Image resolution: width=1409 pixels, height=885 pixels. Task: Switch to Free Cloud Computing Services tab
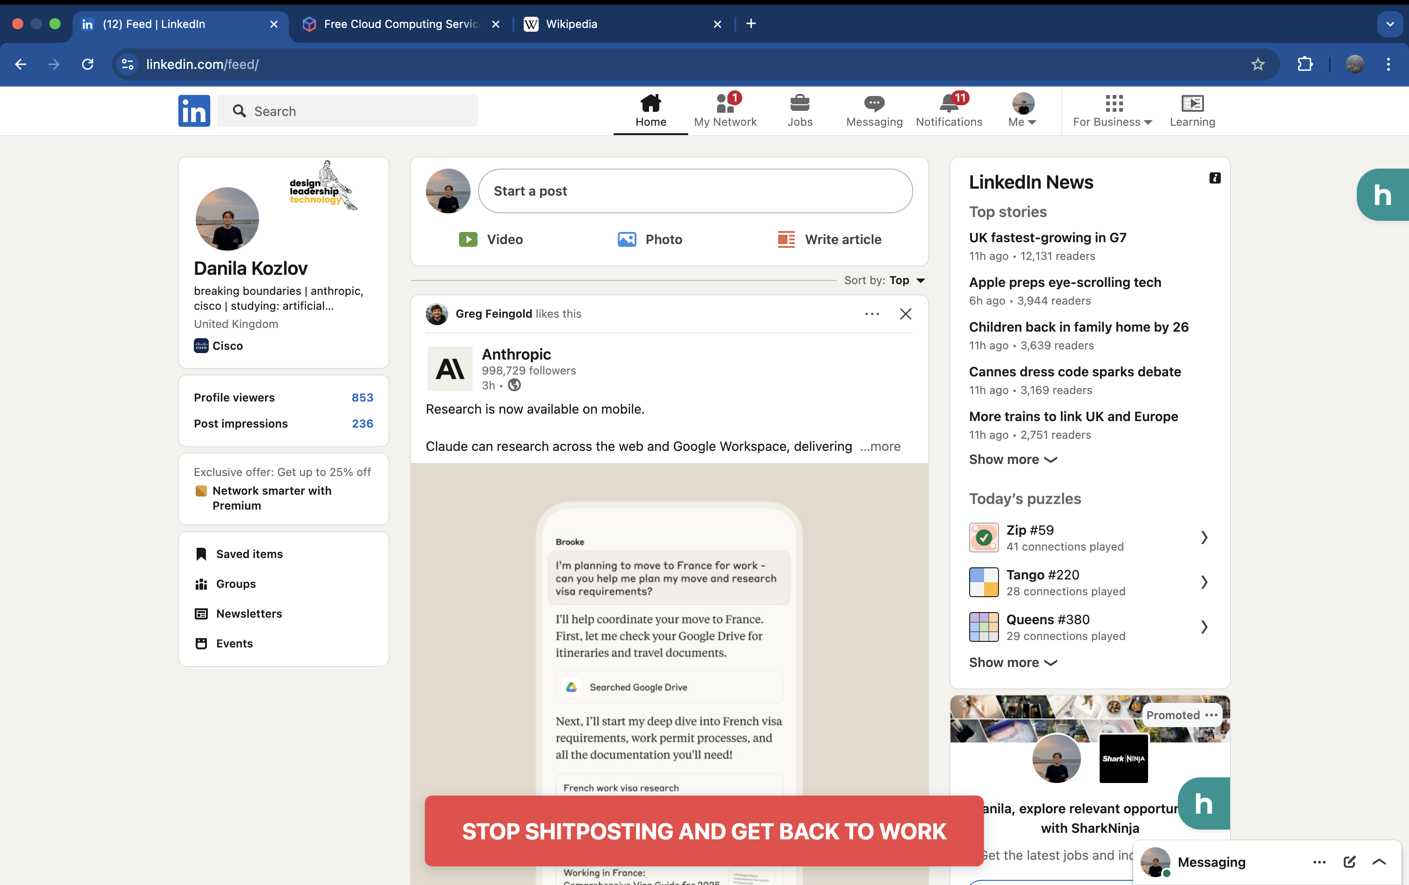[400, 24]
